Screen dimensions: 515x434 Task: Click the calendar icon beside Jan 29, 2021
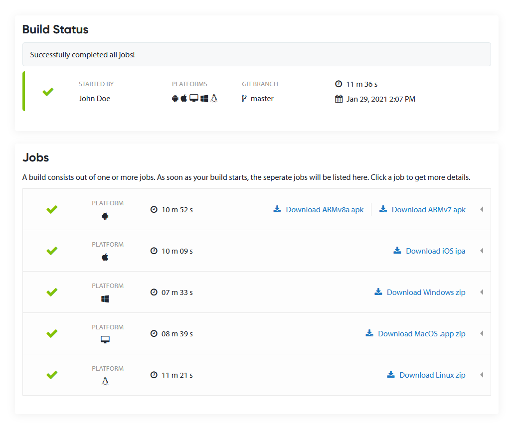click(x=339, y=99)
